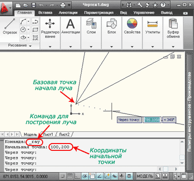Open a drawing file using the folder icon
Viewport: 194px width, 181px height.
point(26,5)
